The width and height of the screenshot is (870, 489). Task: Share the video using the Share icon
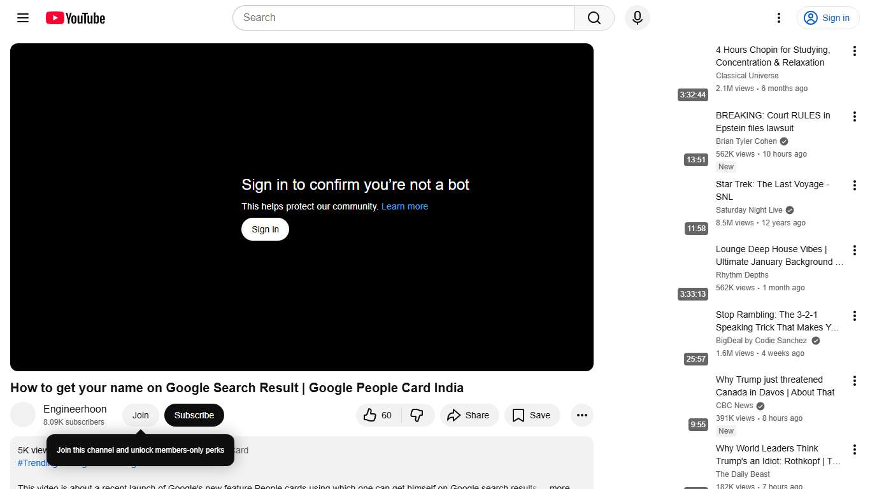coord(469,415)
